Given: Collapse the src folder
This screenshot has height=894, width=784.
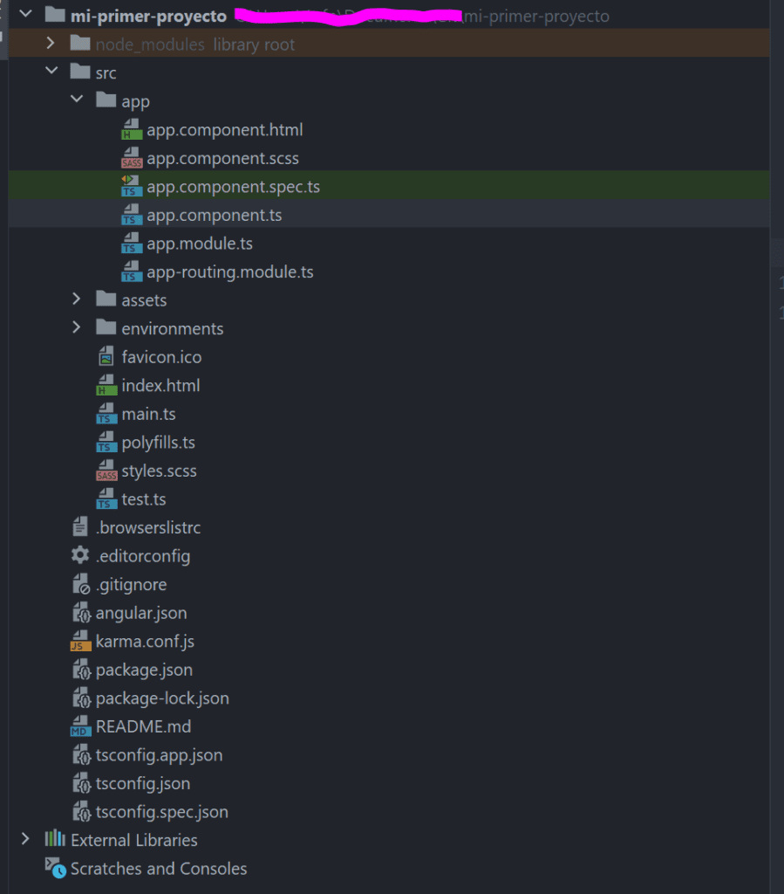Looking at the screenshot, I should point(51,72).
